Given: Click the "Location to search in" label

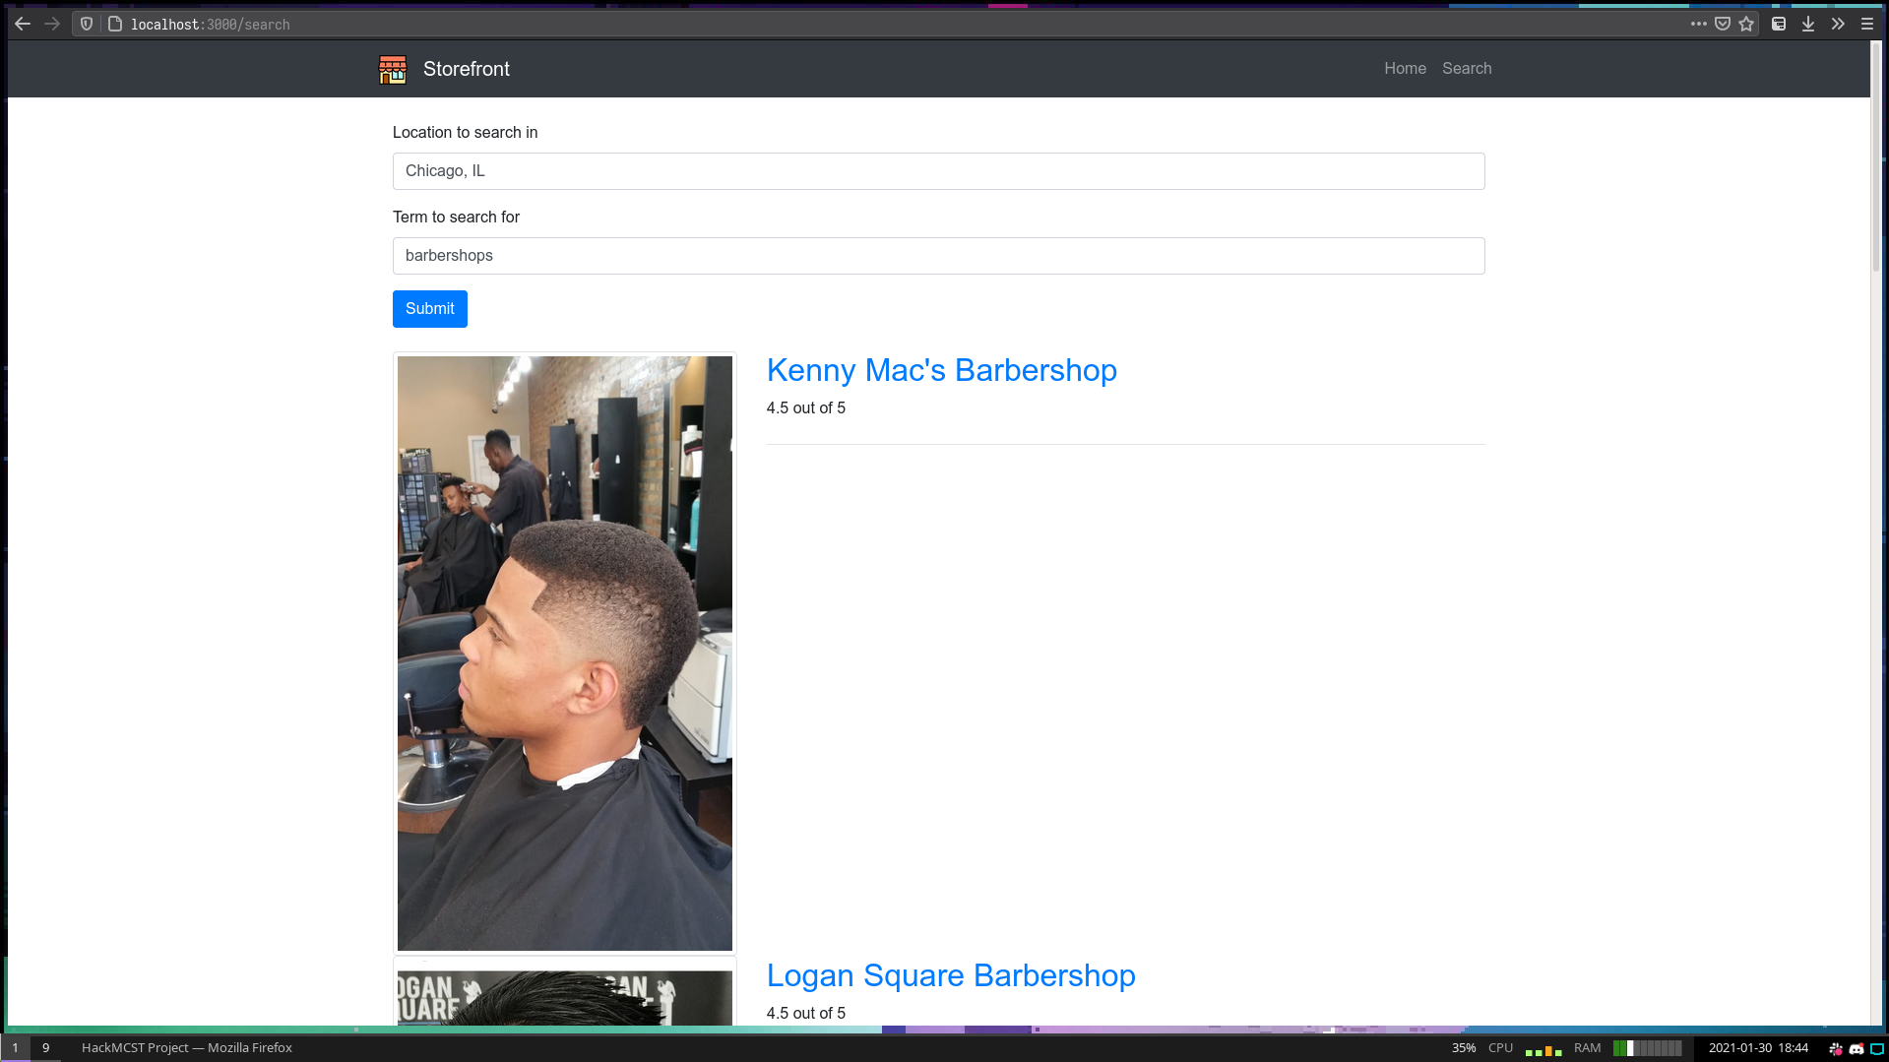Looking at the screenshot, I should click(x=465, y=133).
